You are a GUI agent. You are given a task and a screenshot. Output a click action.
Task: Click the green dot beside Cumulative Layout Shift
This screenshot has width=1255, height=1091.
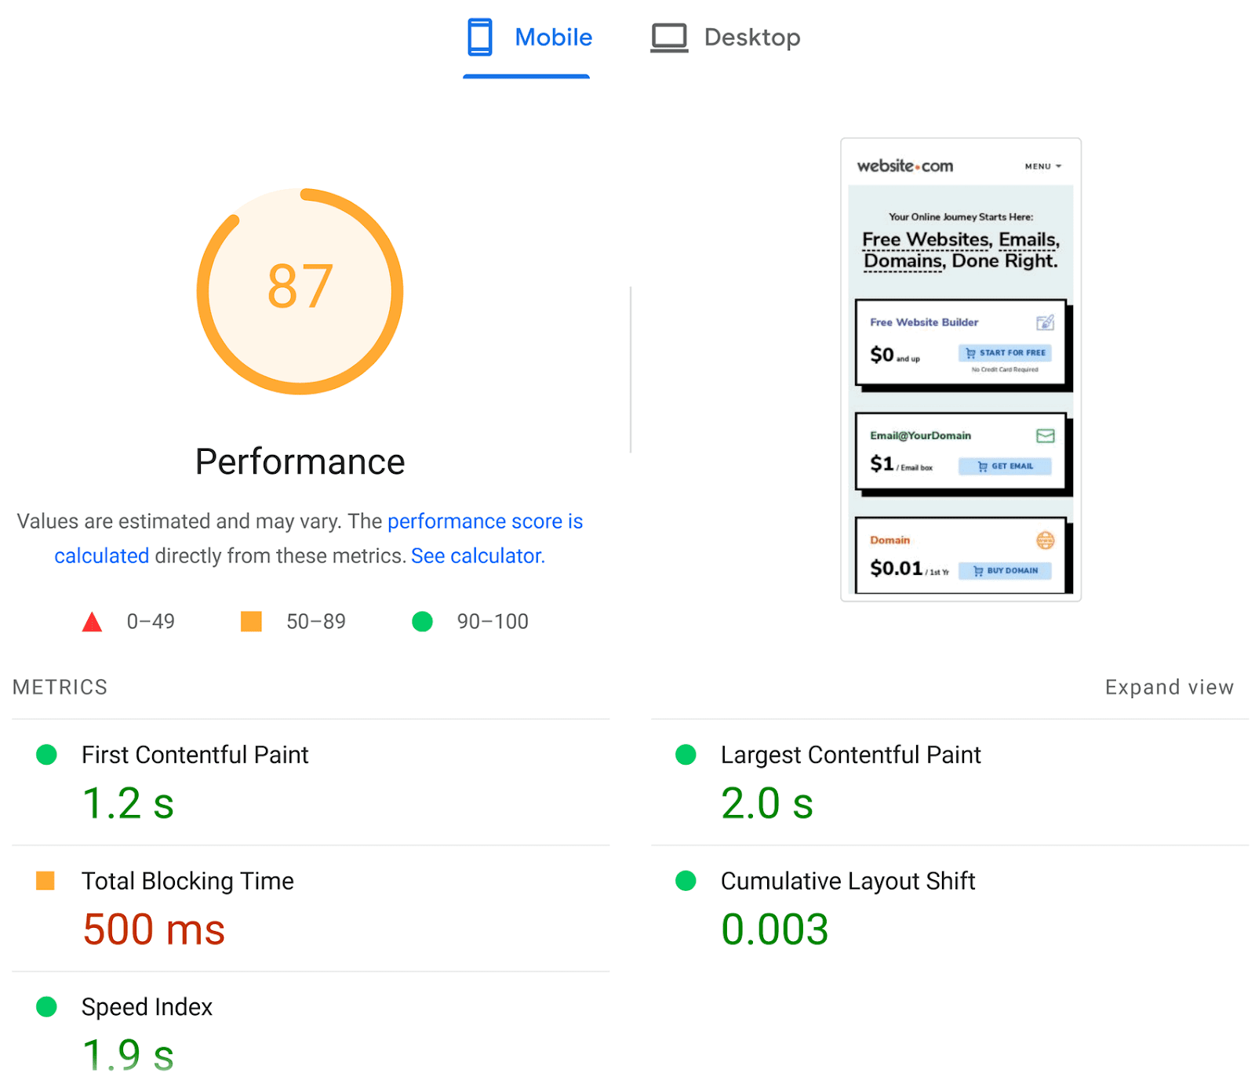(686, 881)
